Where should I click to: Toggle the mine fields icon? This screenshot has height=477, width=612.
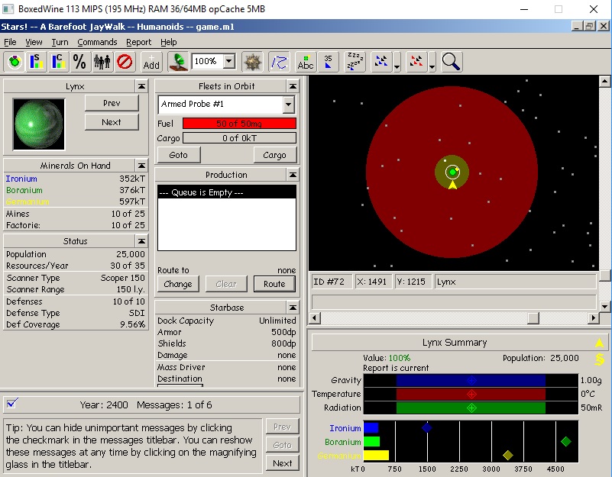252,62
